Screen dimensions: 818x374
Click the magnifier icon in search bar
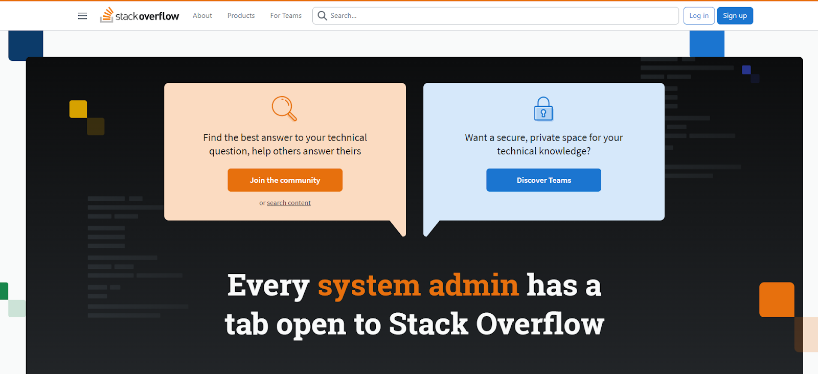pyautogui.click(x=322, y=16)
